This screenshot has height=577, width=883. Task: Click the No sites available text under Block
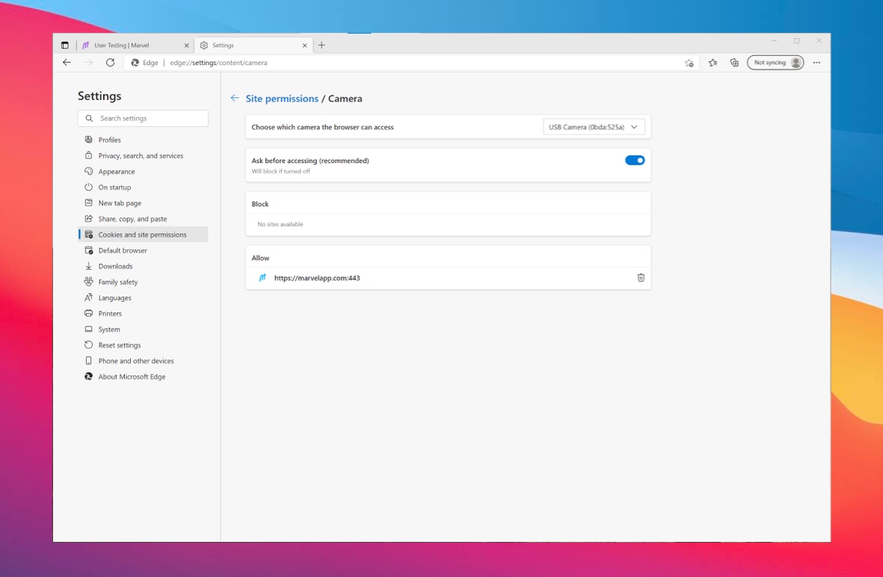280,224
